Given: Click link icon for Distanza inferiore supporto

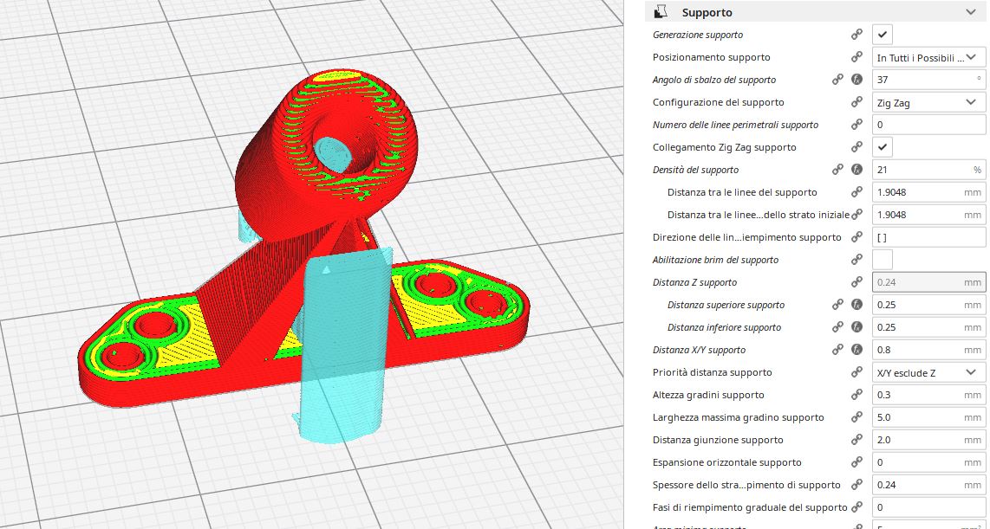Looking at the screenshot, I should (837, 327).
